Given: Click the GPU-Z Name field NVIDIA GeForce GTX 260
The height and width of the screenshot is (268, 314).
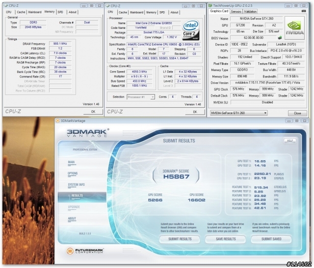Looking at the screenshot, I should [x=256, y=19].
